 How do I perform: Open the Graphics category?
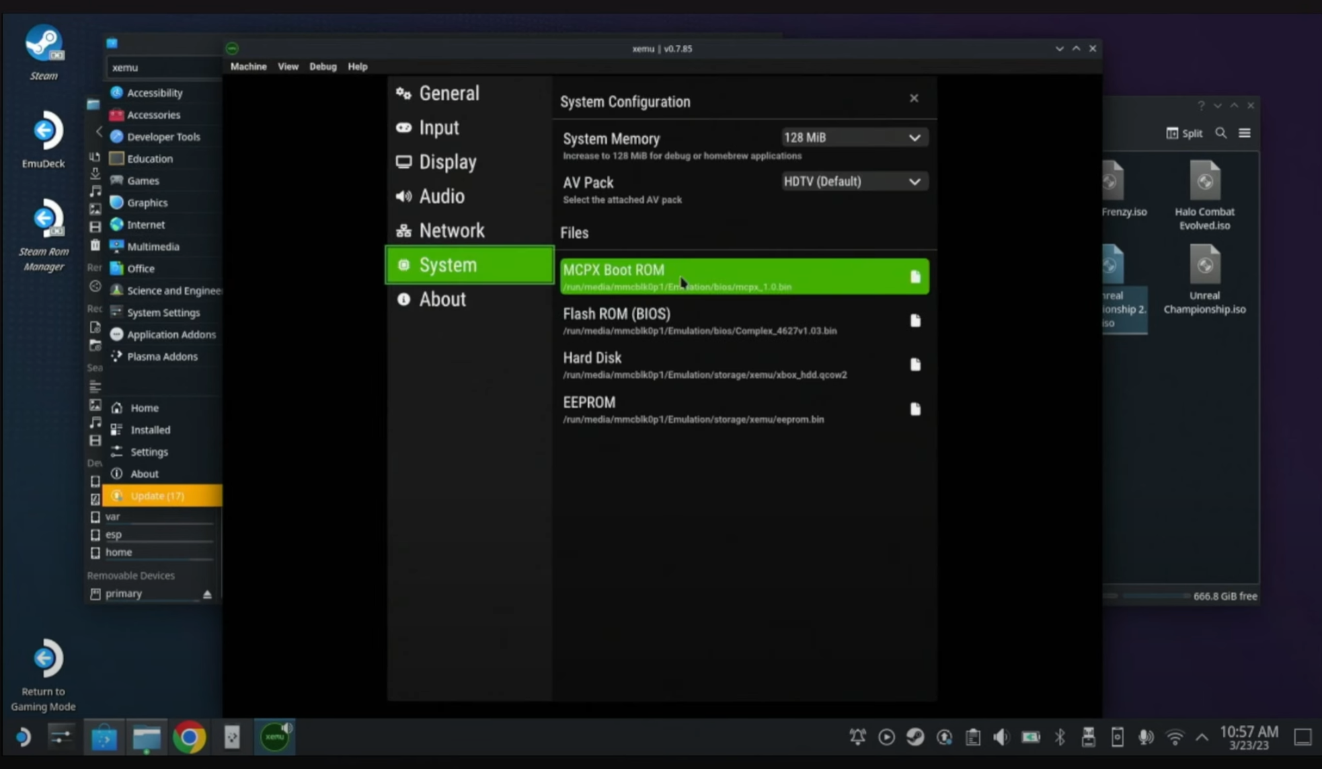click(163, 203)
